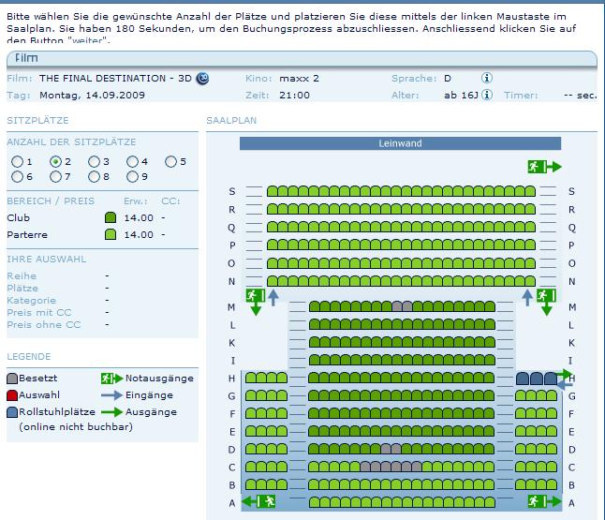
Task: Select 6 seats radio button
Action: 17,177
